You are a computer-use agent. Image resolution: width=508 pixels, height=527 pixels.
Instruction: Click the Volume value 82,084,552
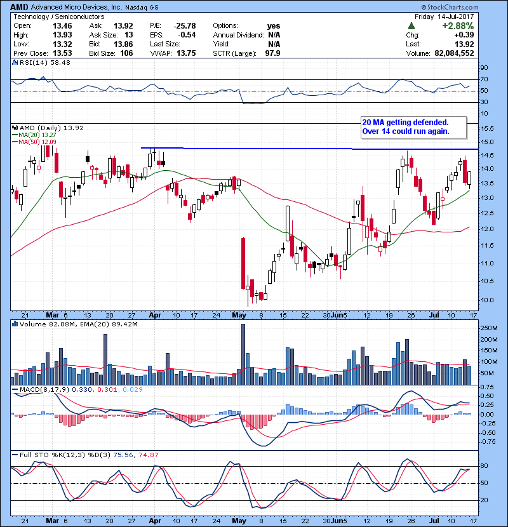pos(454,53)
